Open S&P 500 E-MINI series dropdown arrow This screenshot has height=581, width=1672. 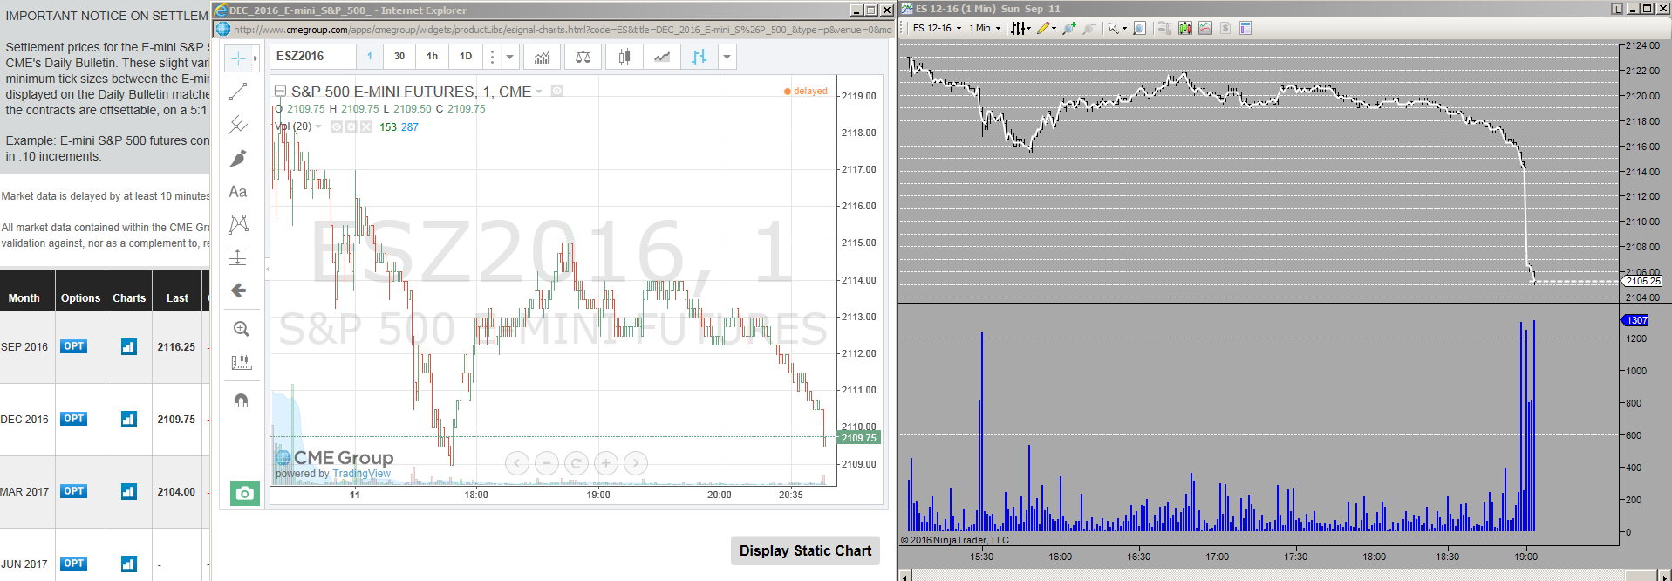[x=539, y=92]
